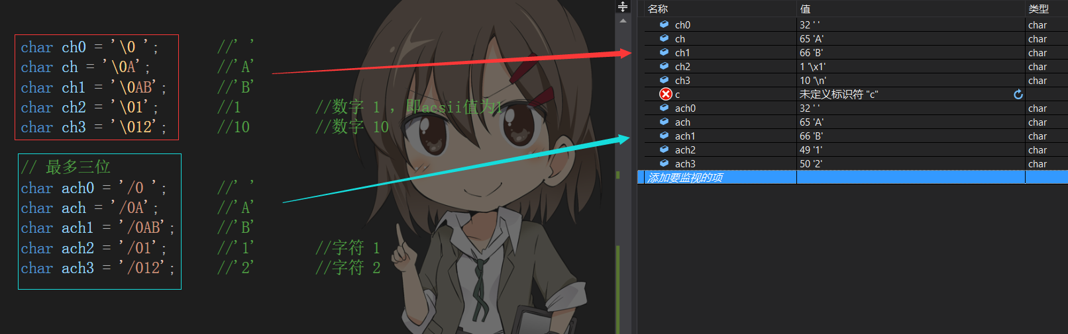Click the variable icon beside ch2
The height and width of the screenshot is (334, 1068).
coord(664,66)
